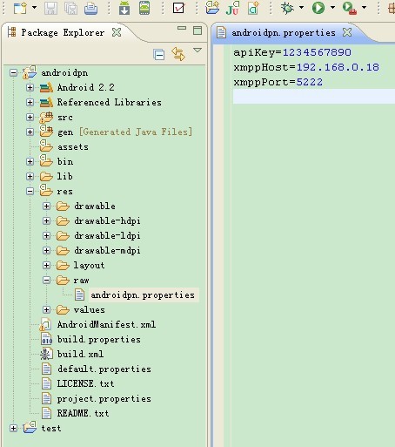The height and width of the screenshot is (447, 395).
Task: Click the empty highlighted line in the editor
Action: click(x=314, y=97)
